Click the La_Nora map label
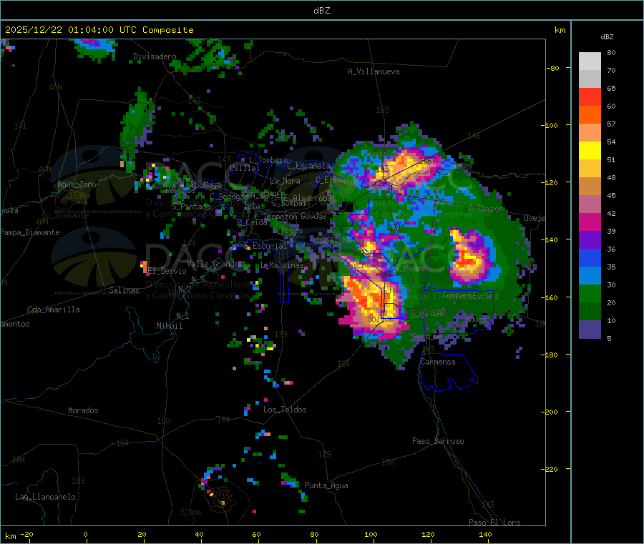The image size is (644, 544). point(285,181)
